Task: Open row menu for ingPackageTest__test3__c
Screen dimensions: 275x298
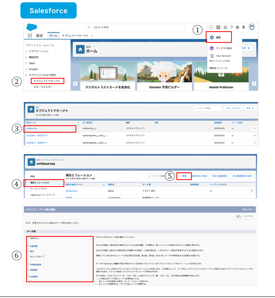Action: point(255,135)
